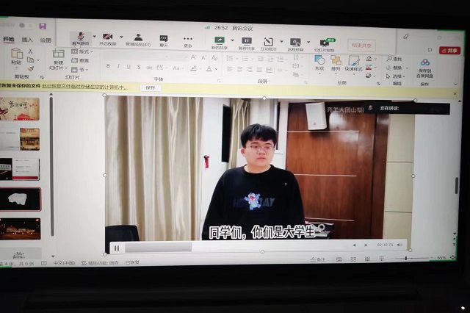Turn on the meeting camera video
This screenshot has width=470, height=313.
click(107, 37)
